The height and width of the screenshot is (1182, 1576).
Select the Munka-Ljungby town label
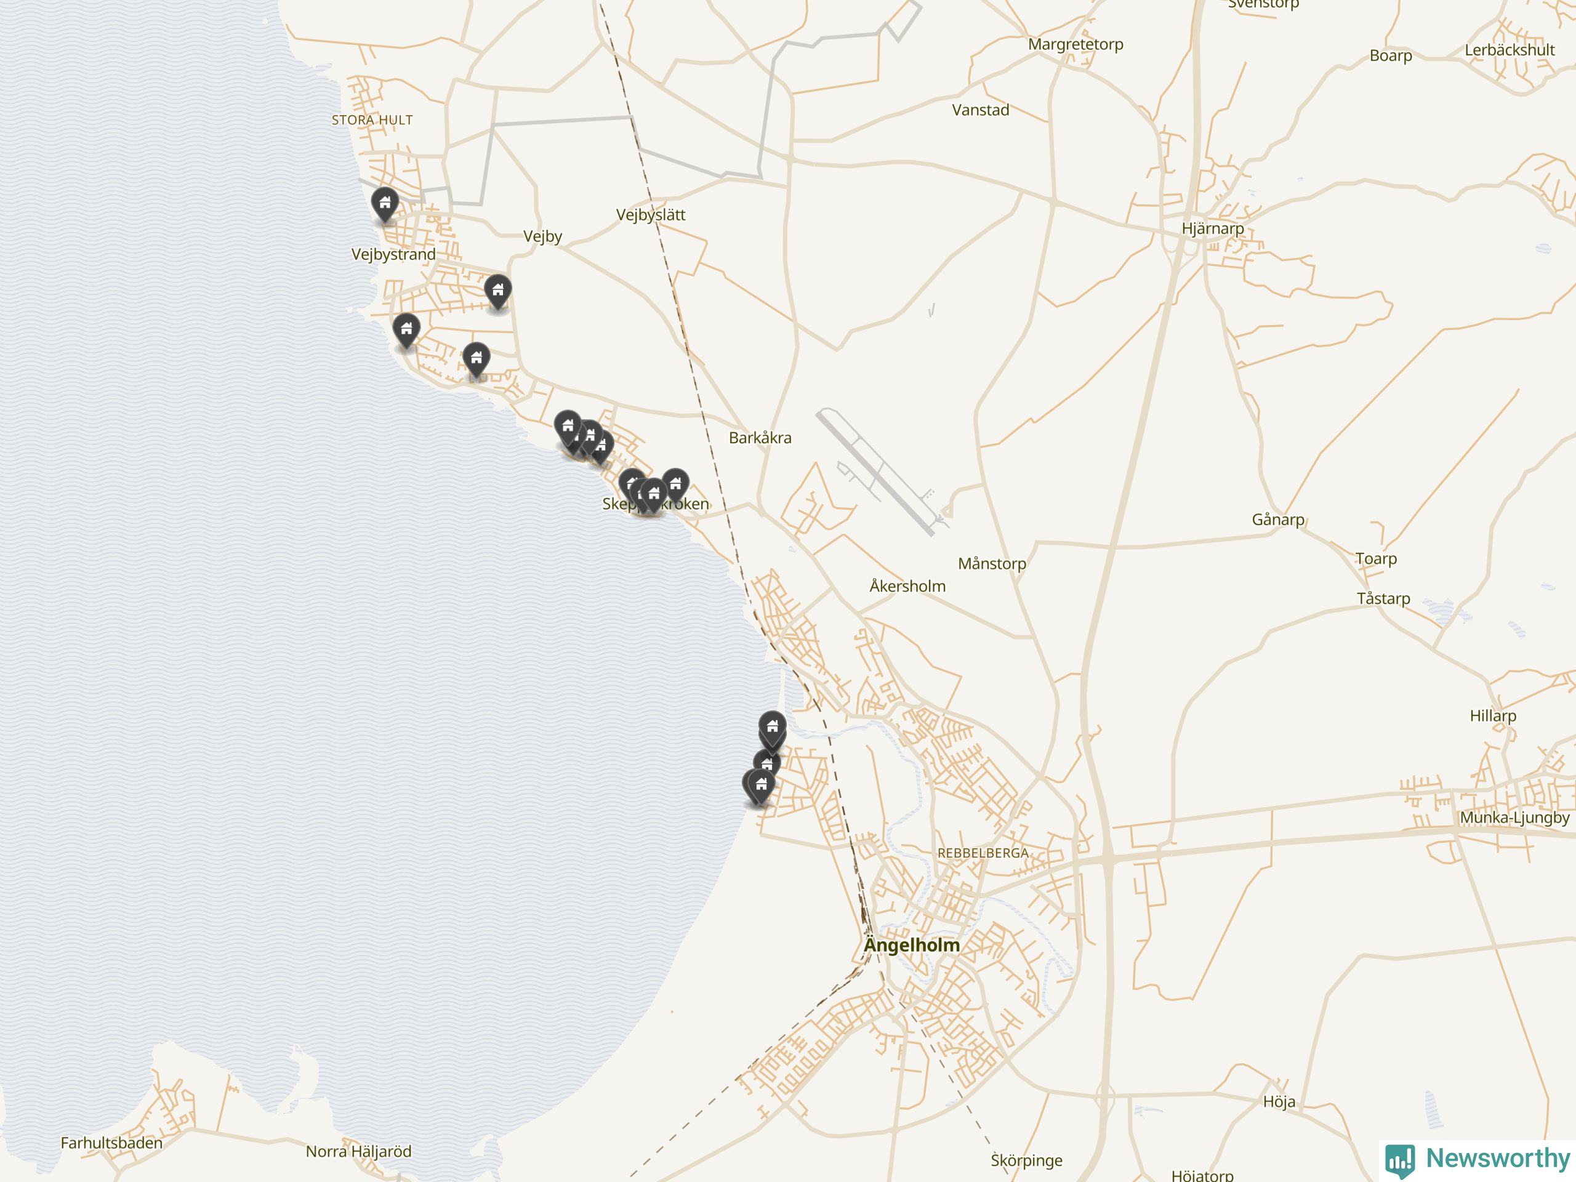(x=1514, y=818)
